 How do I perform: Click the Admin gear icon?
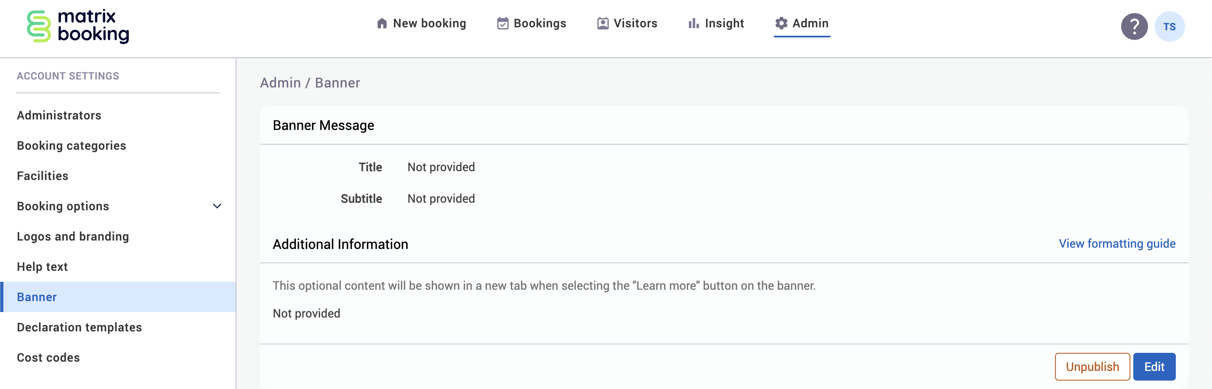pos(781,23)
